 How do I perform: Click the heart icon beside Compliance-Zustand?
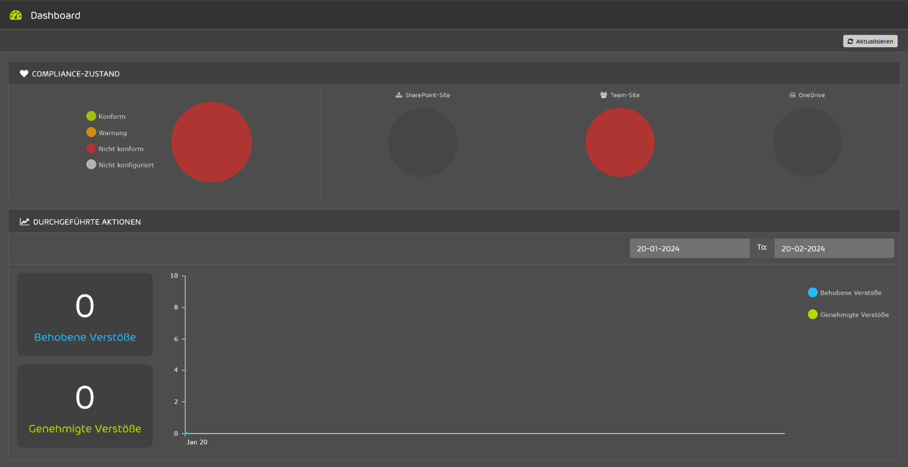coord(24,74)
